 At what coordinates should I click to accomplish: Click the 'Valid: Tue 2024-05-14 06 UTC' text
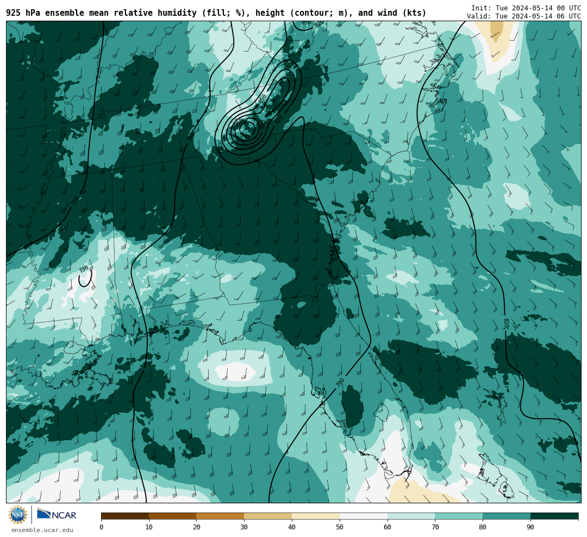click(524, 16)
